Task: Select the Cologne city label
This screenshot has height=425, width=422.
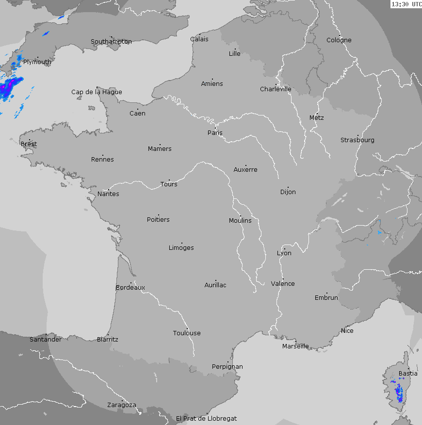Action: click(339, 40)
